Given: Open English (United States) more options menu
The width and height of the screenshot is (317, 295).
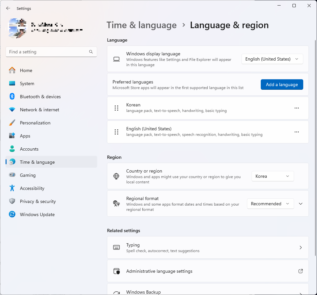Looking at the screenshot, I should [297, 132].
